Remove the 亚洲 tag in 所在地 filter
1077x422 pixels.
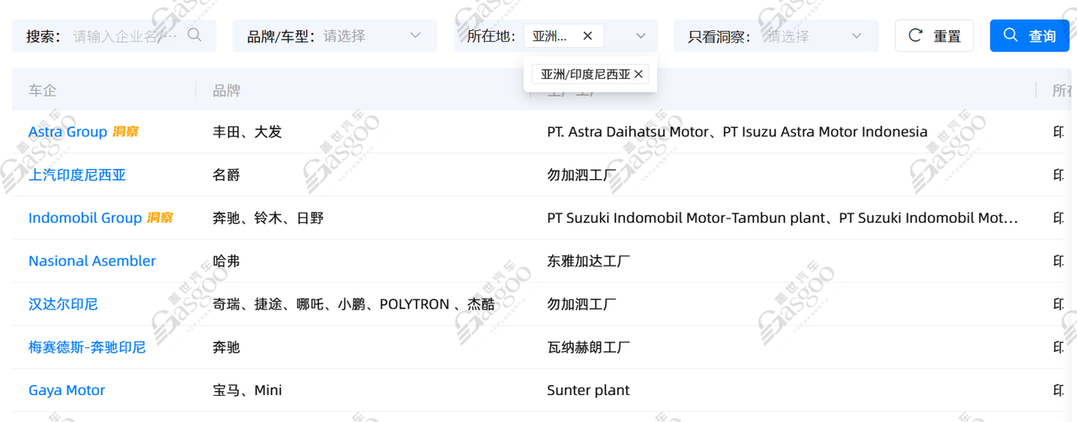click(587, 36)
